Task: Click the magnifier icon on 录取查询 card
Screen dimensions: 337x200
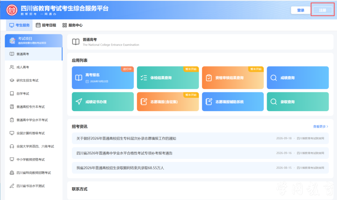Action: coord(274,102)
